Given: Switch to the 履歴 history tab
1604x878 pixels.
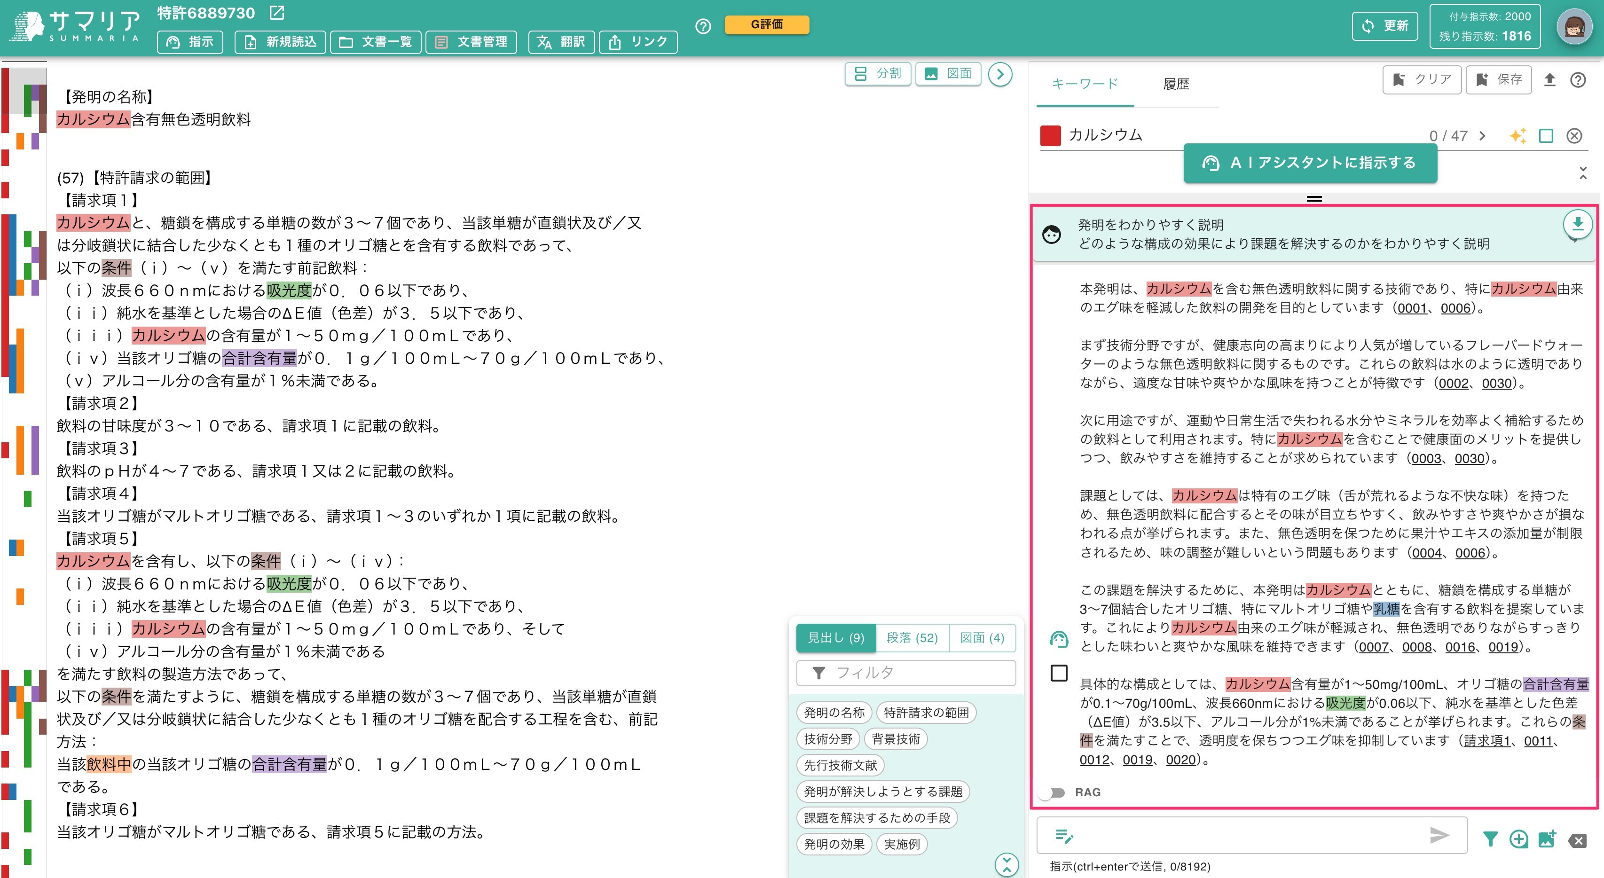Looking at the screenshot, I should pyautogui.click(x=1176, y=84).
